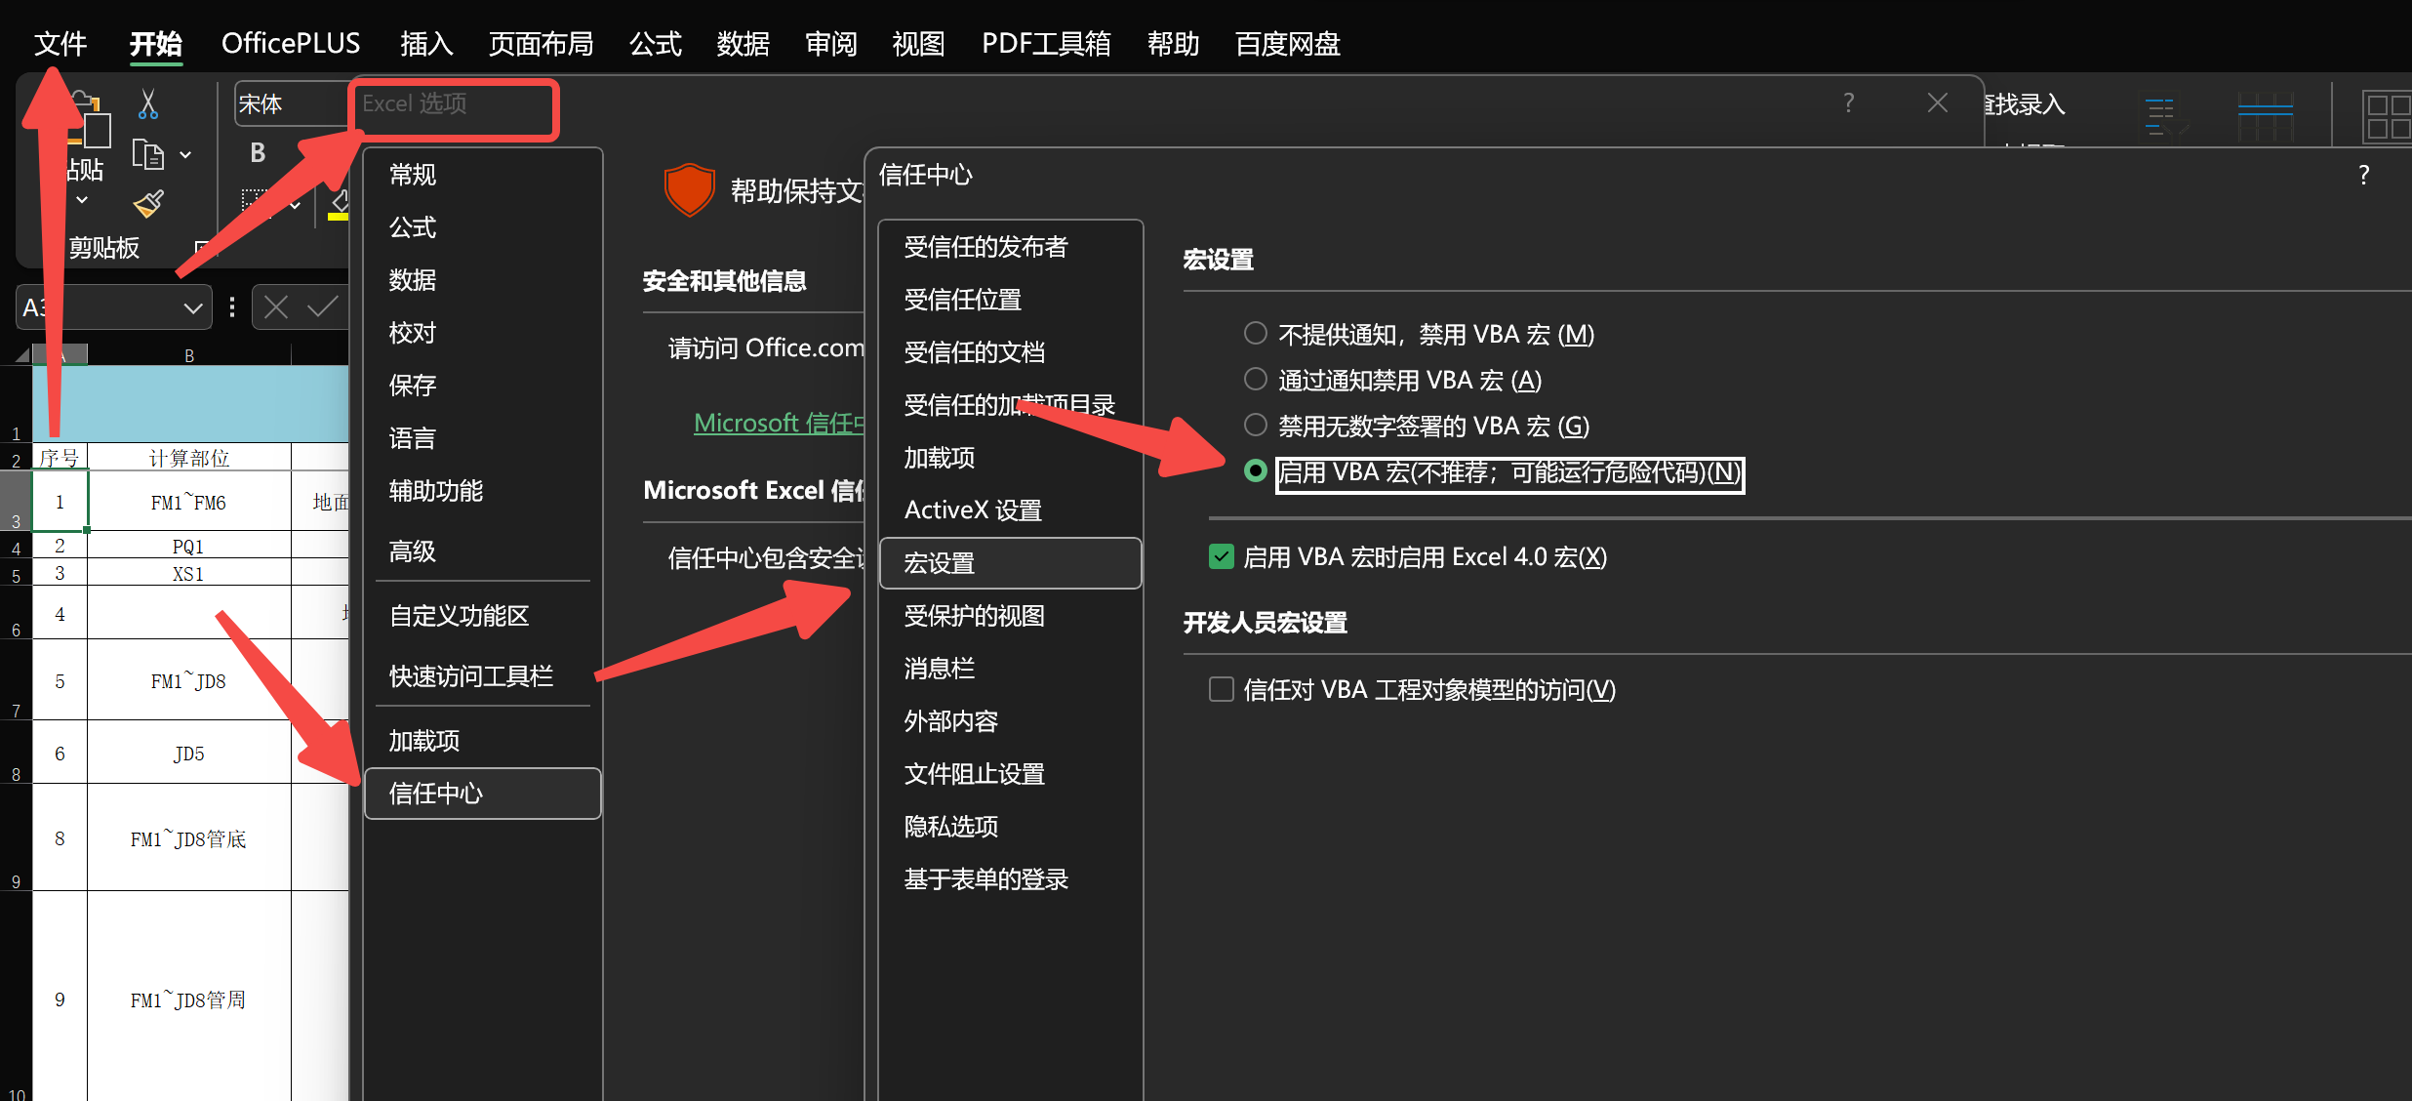Screen dimensions: 2412x1101
Task: Open the Name Box dropdown arrow
Action: [x=193, y=308]
